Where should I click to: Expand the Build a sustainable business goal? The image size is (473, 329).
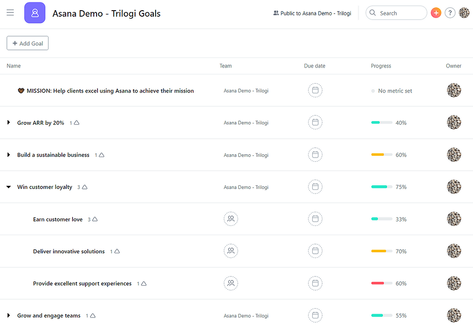point(8,154)
